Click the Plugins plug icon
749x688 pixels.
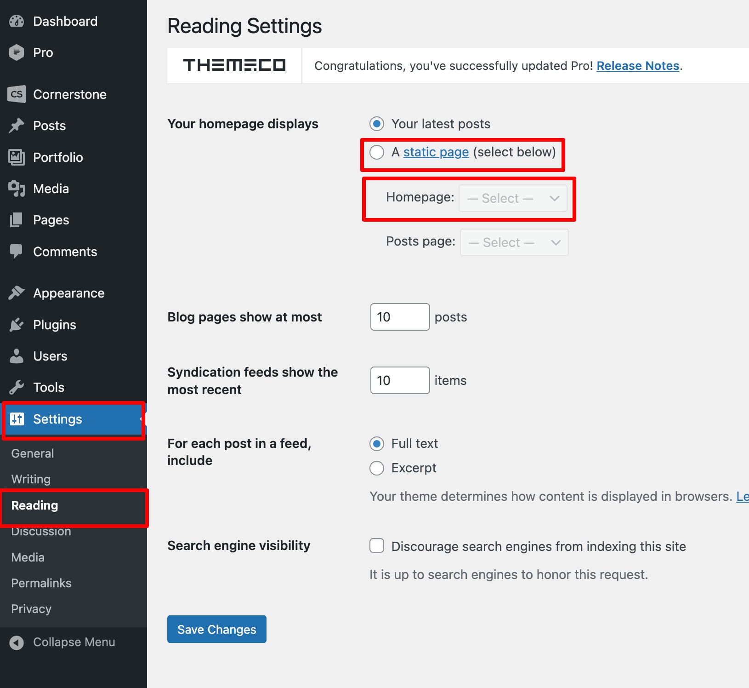click(x=17, y=325)
